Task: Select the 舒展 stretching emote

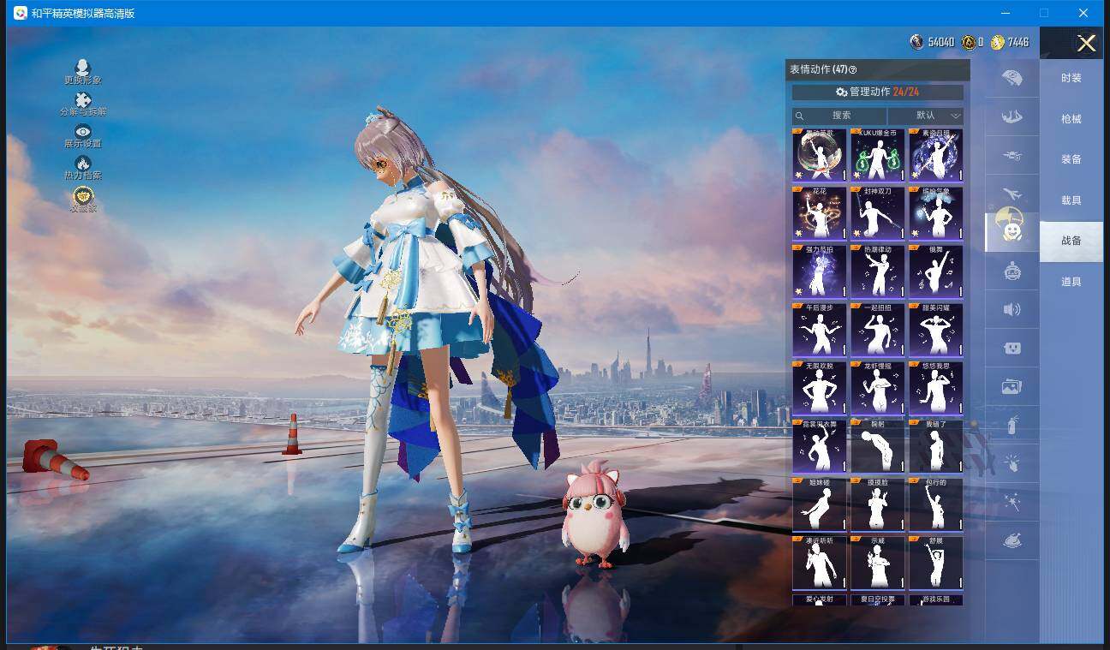Action: click(x=936, y=562)
